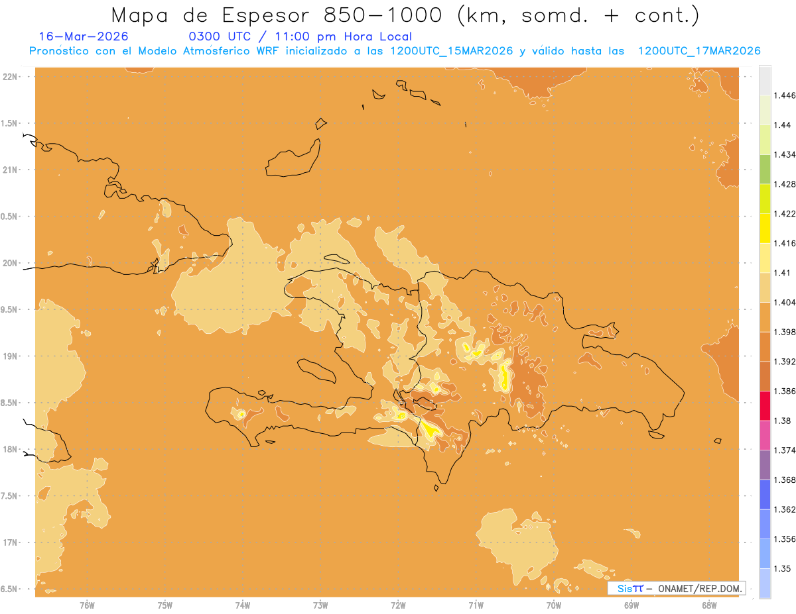Click the color bar value '1.38'
This screenshot has width=796, height=614.
click(x=783, y=421)
